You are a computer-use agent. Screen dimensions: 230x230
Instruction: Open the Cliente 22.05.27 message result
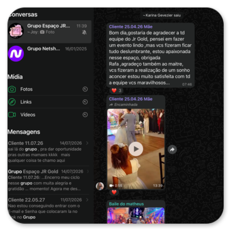tap(49, 209)
